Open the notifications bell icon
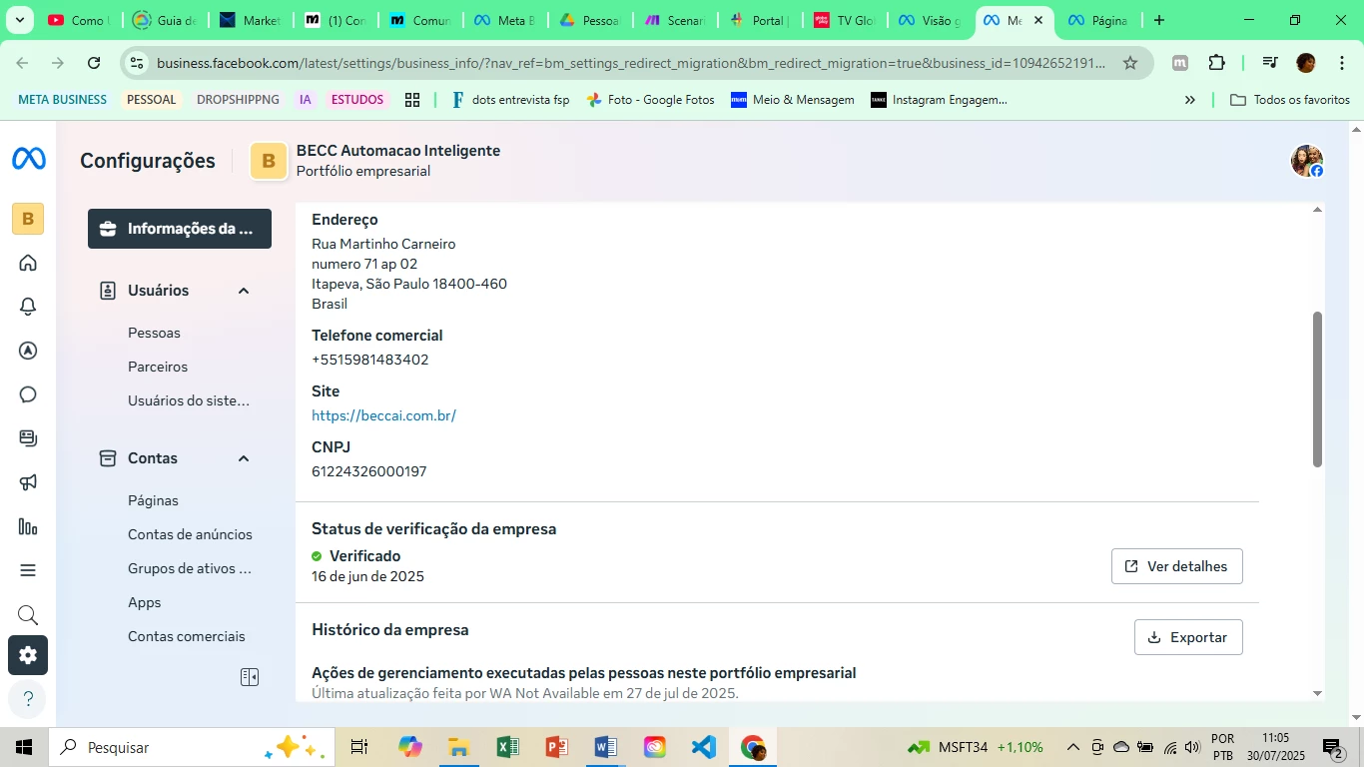Image resolution: width=1364 pixels, height=767 pixels. click(x=28, y=307)
